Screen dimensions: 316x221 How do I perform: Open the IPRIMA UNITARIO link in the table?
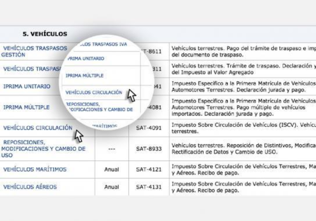27,86
